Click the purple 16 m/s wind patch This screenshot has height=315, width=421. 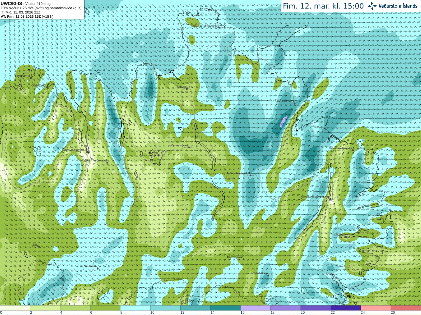coord(283,122)
